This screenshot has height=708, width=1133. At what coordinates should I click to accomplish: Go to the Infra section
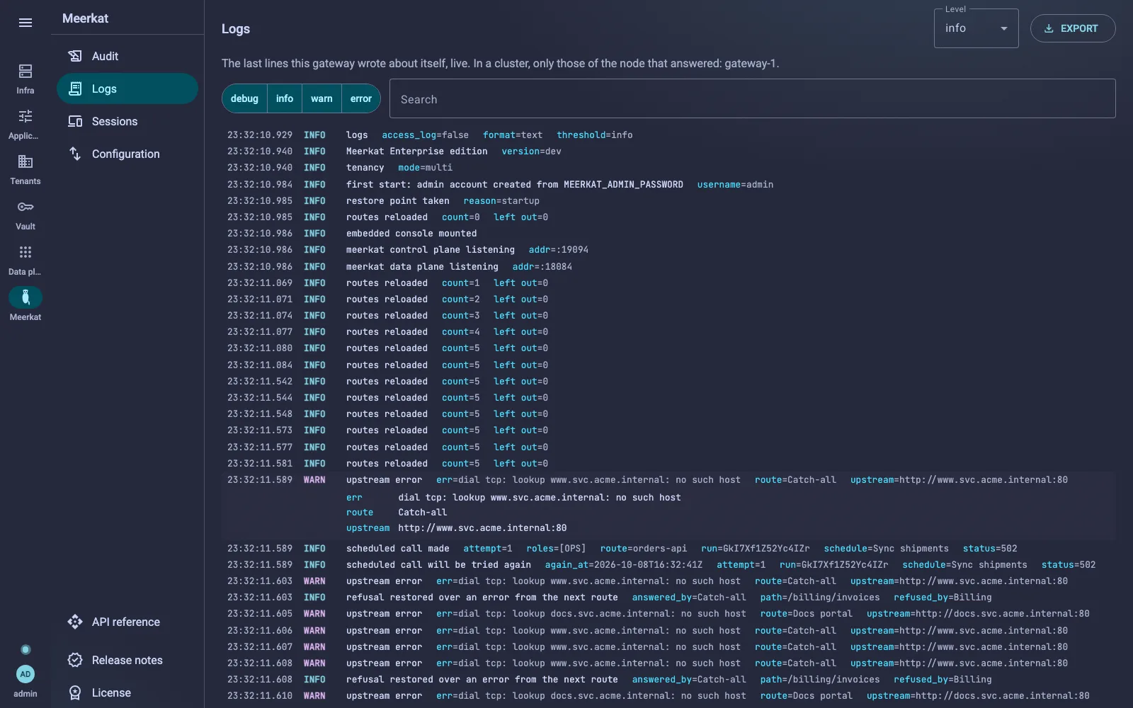coord(25,78)
